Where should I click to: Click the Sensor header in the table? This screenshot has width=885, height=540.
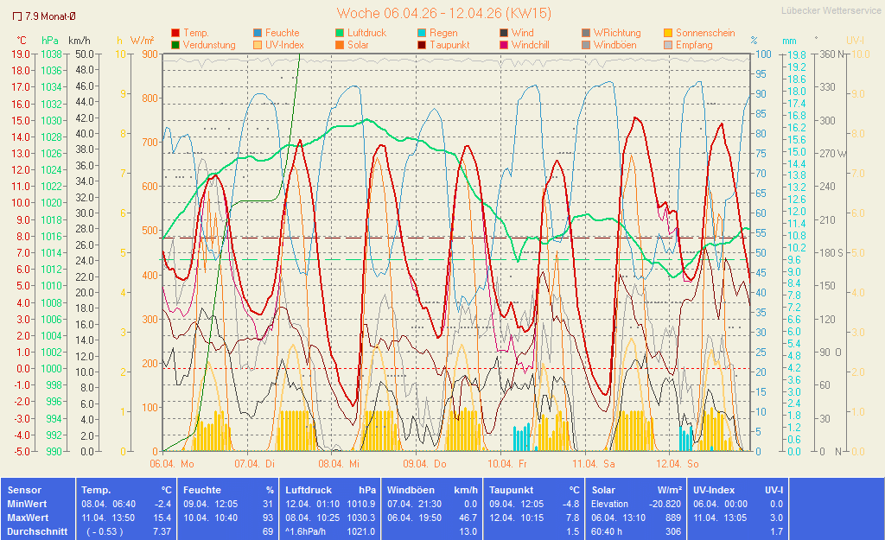[24, 490]
